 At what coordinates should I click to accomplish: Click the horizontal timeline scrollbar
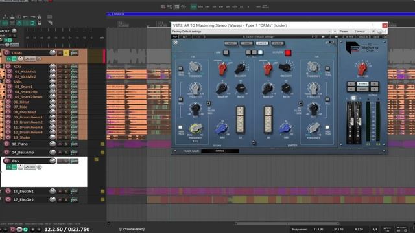[x=287, y=223]
